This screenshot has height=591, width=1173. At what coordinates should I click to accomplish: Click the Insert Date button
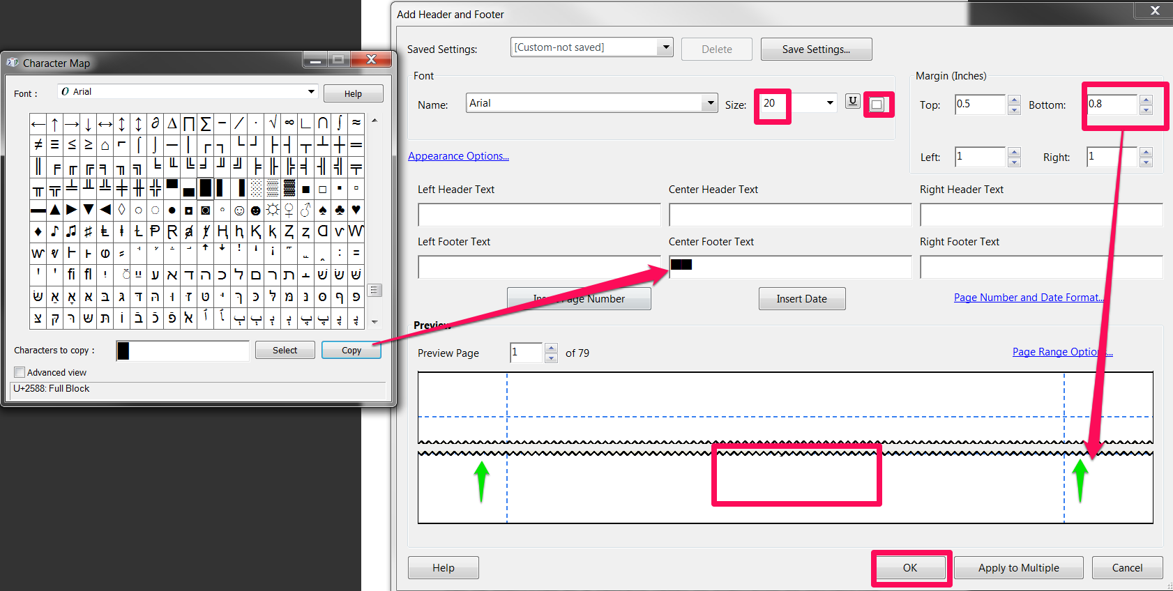801,299
